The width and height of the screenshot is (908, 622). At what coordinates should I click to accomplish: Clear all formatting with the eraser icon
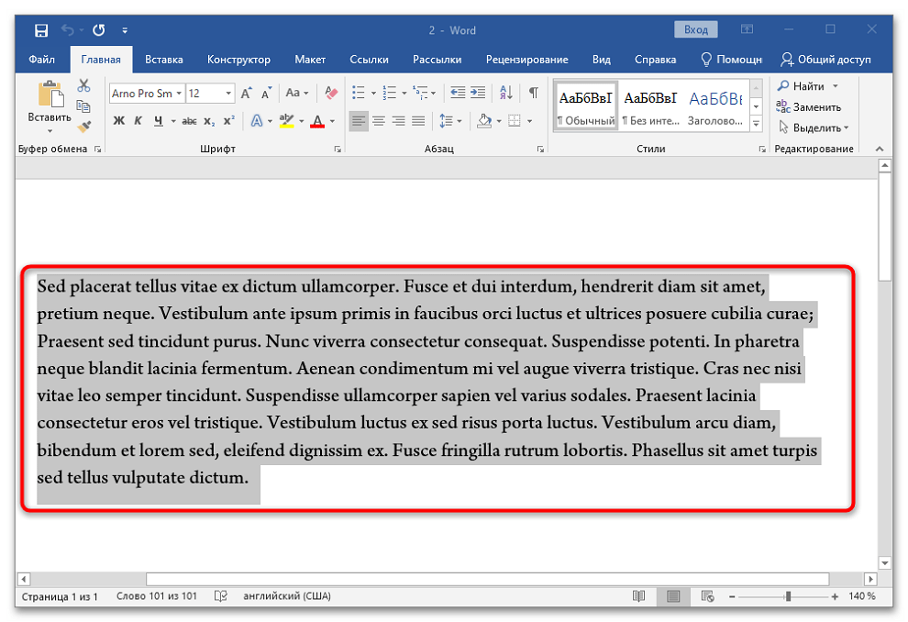coord(331,93)
